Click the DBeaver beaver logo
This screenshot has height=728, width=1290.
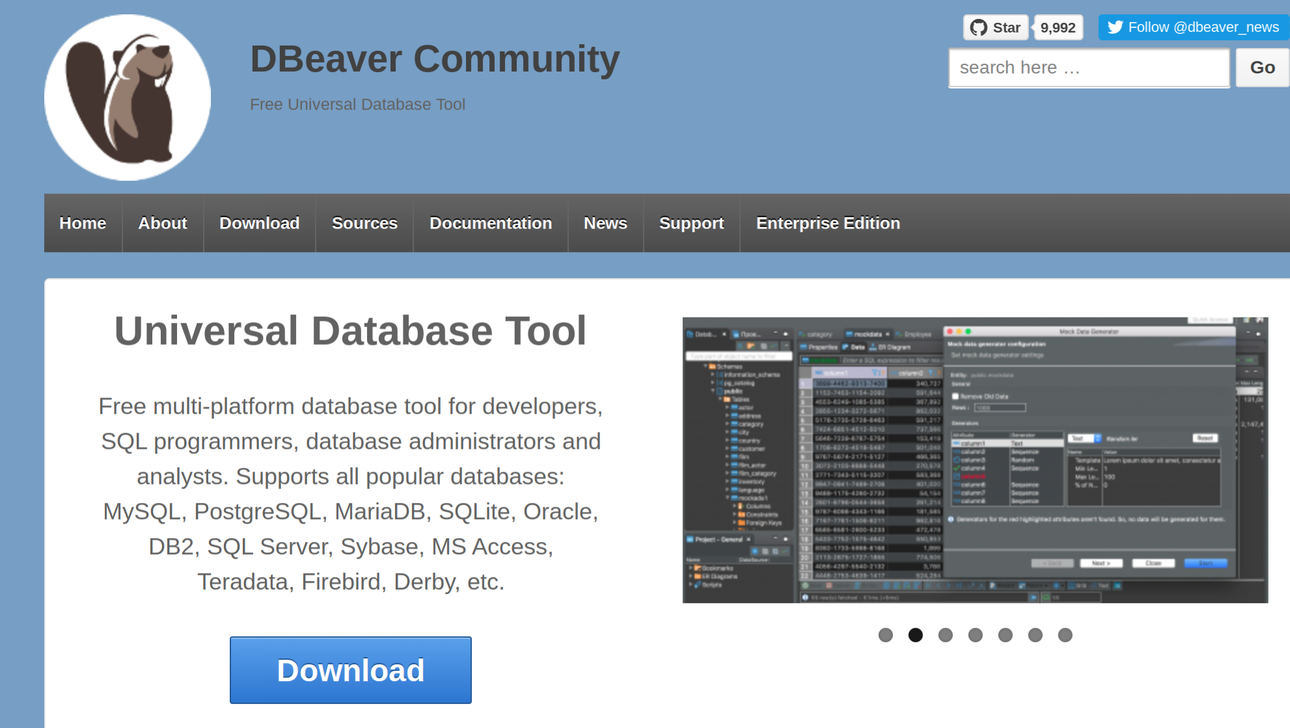point(128,98)
